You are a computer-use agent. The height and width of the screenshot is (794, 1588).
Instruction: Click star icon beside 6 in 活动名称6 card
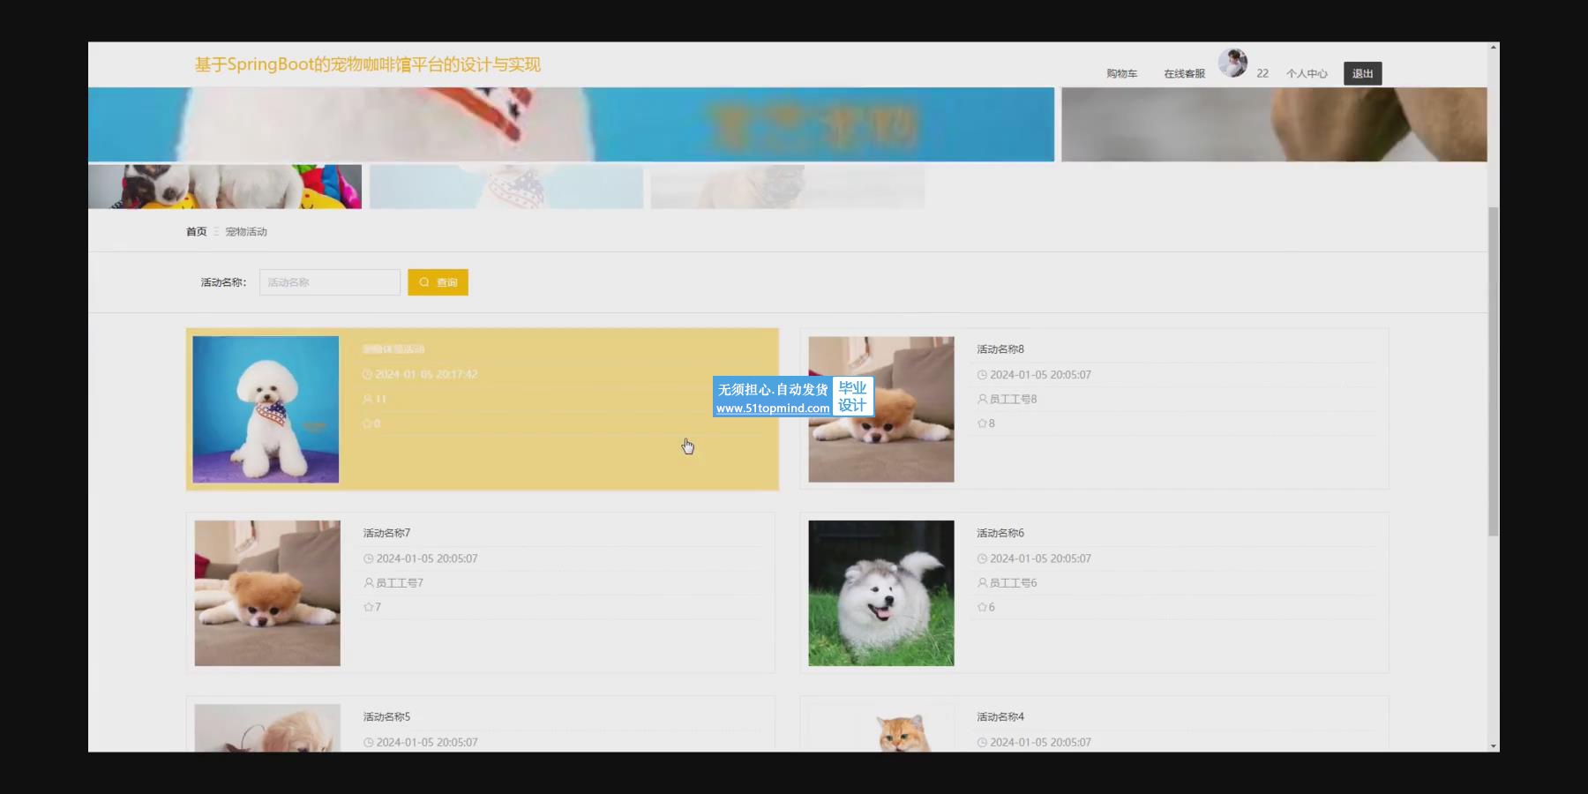click(982, 607)
